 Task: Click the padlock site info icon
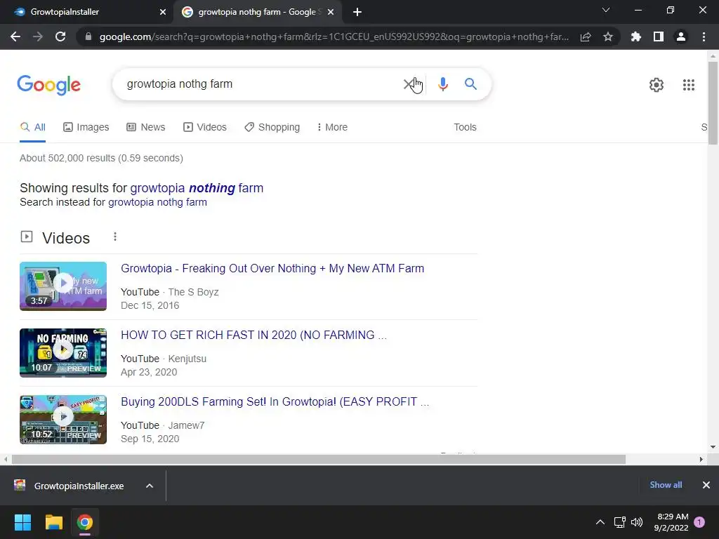pyautogui.click(x=88, y=36)
